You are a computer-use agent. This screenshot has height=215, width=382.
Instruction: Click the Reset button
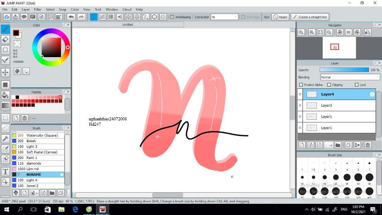(x=280, y=17)
